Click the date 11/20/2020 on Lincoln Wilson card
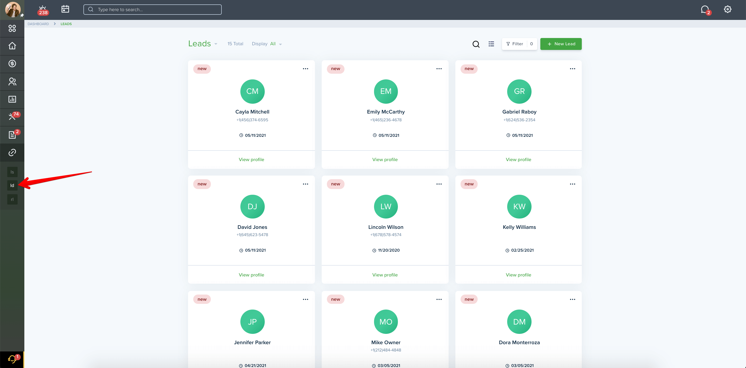 tap(389, 250)
